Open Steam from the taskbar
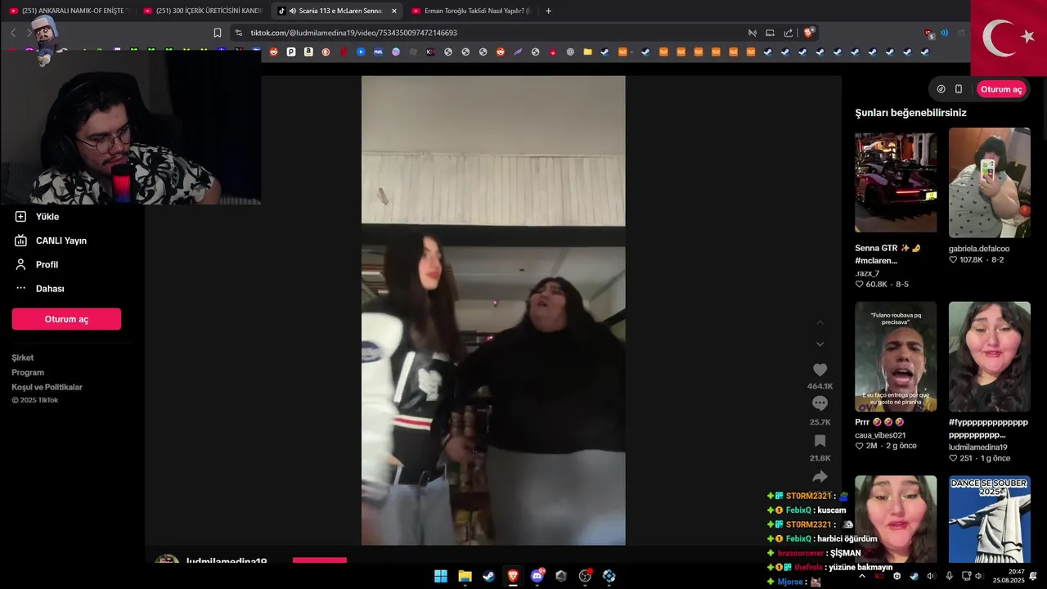This screenshot has width=1047, height=589. click(x=488, y=576)
